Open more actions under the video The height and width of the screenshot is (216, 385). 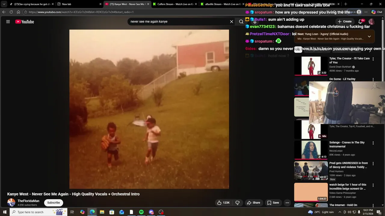click(x=287, y=203)
